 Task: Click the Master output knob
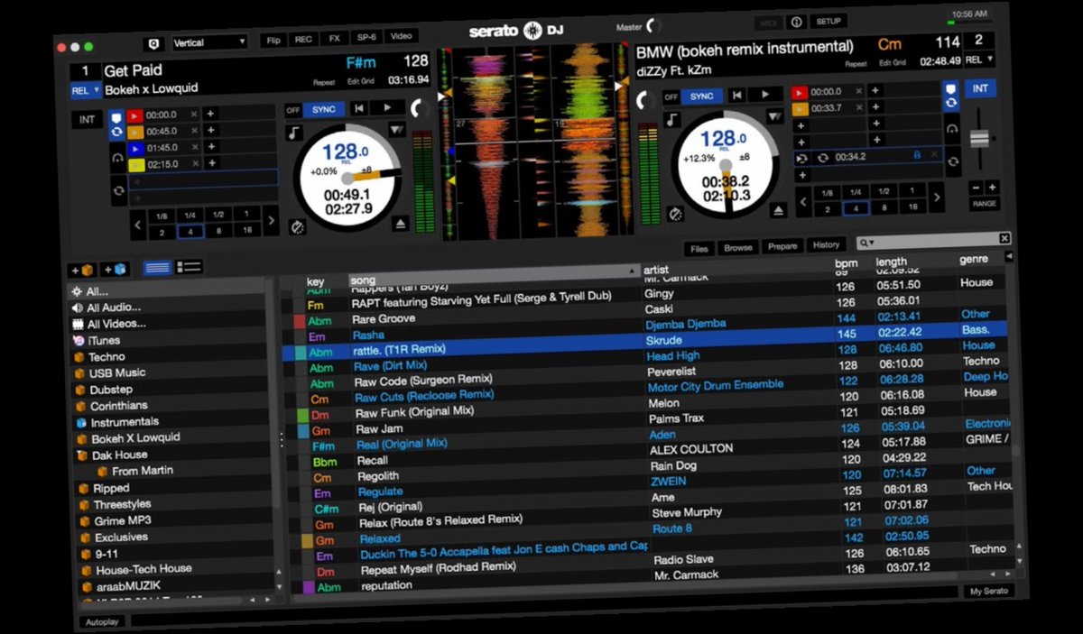[653, 26]
